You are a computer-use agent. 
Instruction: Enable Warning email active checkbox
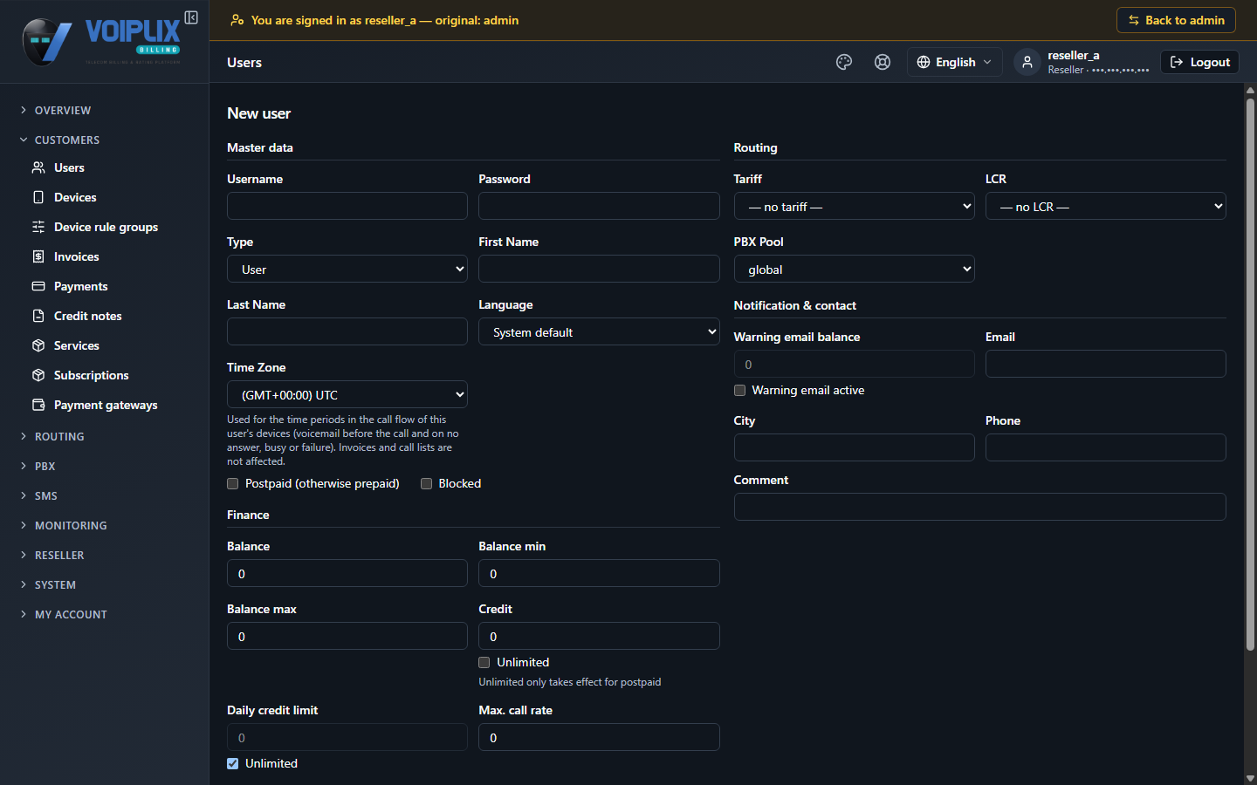tap(739, 390)
